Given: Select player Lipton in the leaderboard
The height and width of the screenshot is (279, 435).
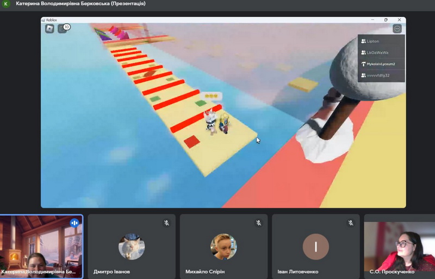Looking at the screenshot, I should pos(381,41).
